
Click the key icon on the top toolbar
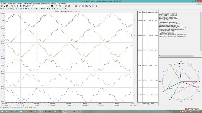[x=96, y=6]
